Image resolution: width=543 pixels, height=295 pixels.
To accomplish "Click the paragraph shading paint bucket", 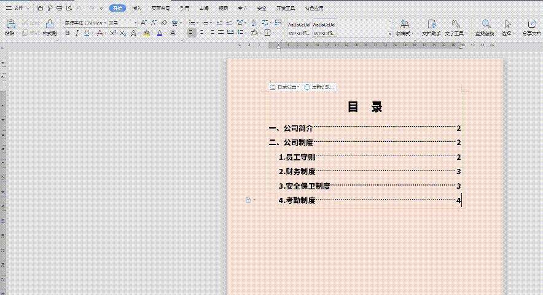I will (254, 33).
